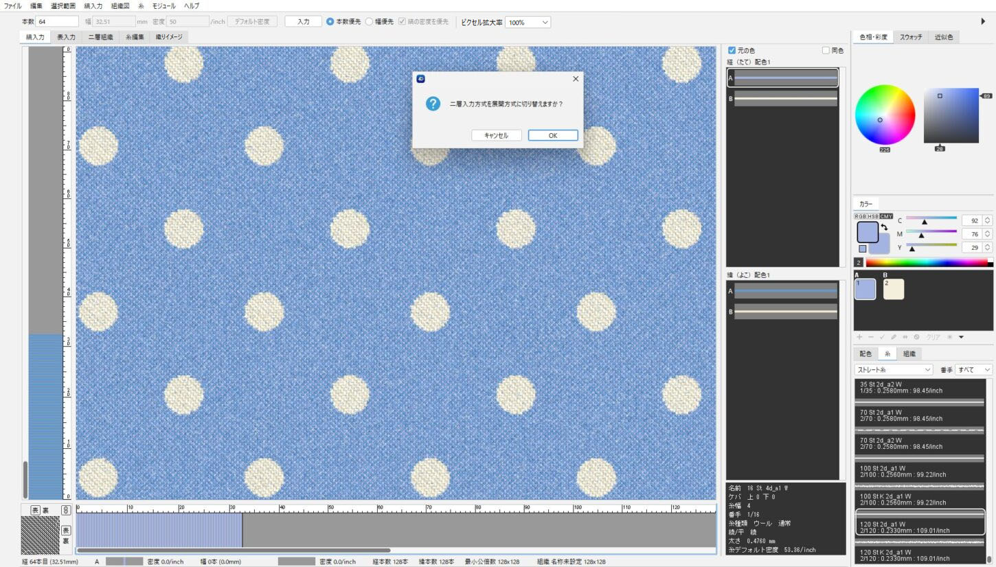Image resolution: width=996 pixels, height=567 pixels.
Task: Click the 本数 input field
Action: click(x=57, y=22)
